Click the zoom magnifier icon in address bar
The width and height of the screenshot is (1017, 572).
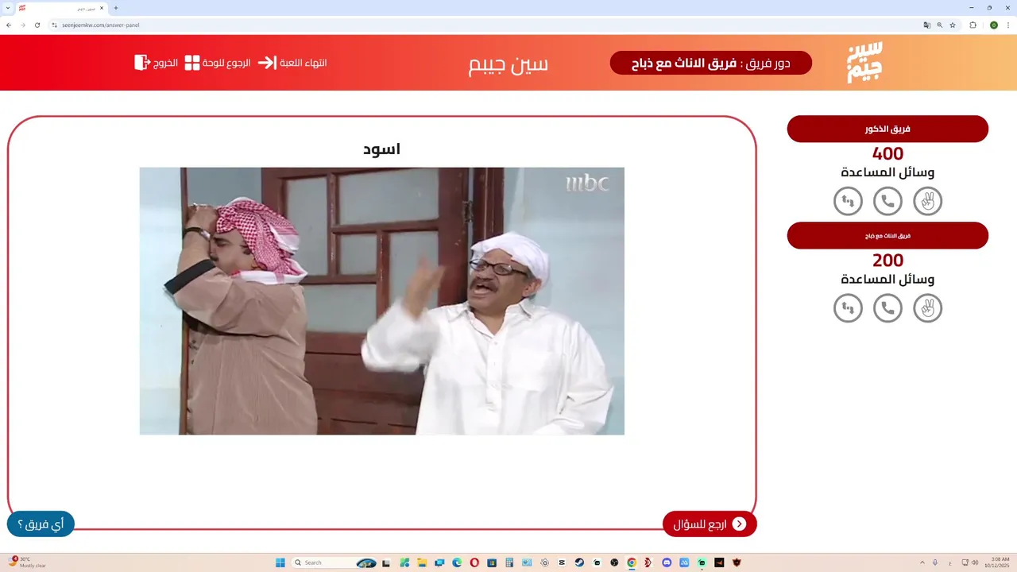pos(939,25)
